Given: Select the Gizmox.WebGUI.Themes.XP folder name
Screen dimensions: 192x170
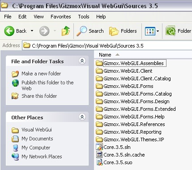Looking at the screenshot, I should coord(134,139).
